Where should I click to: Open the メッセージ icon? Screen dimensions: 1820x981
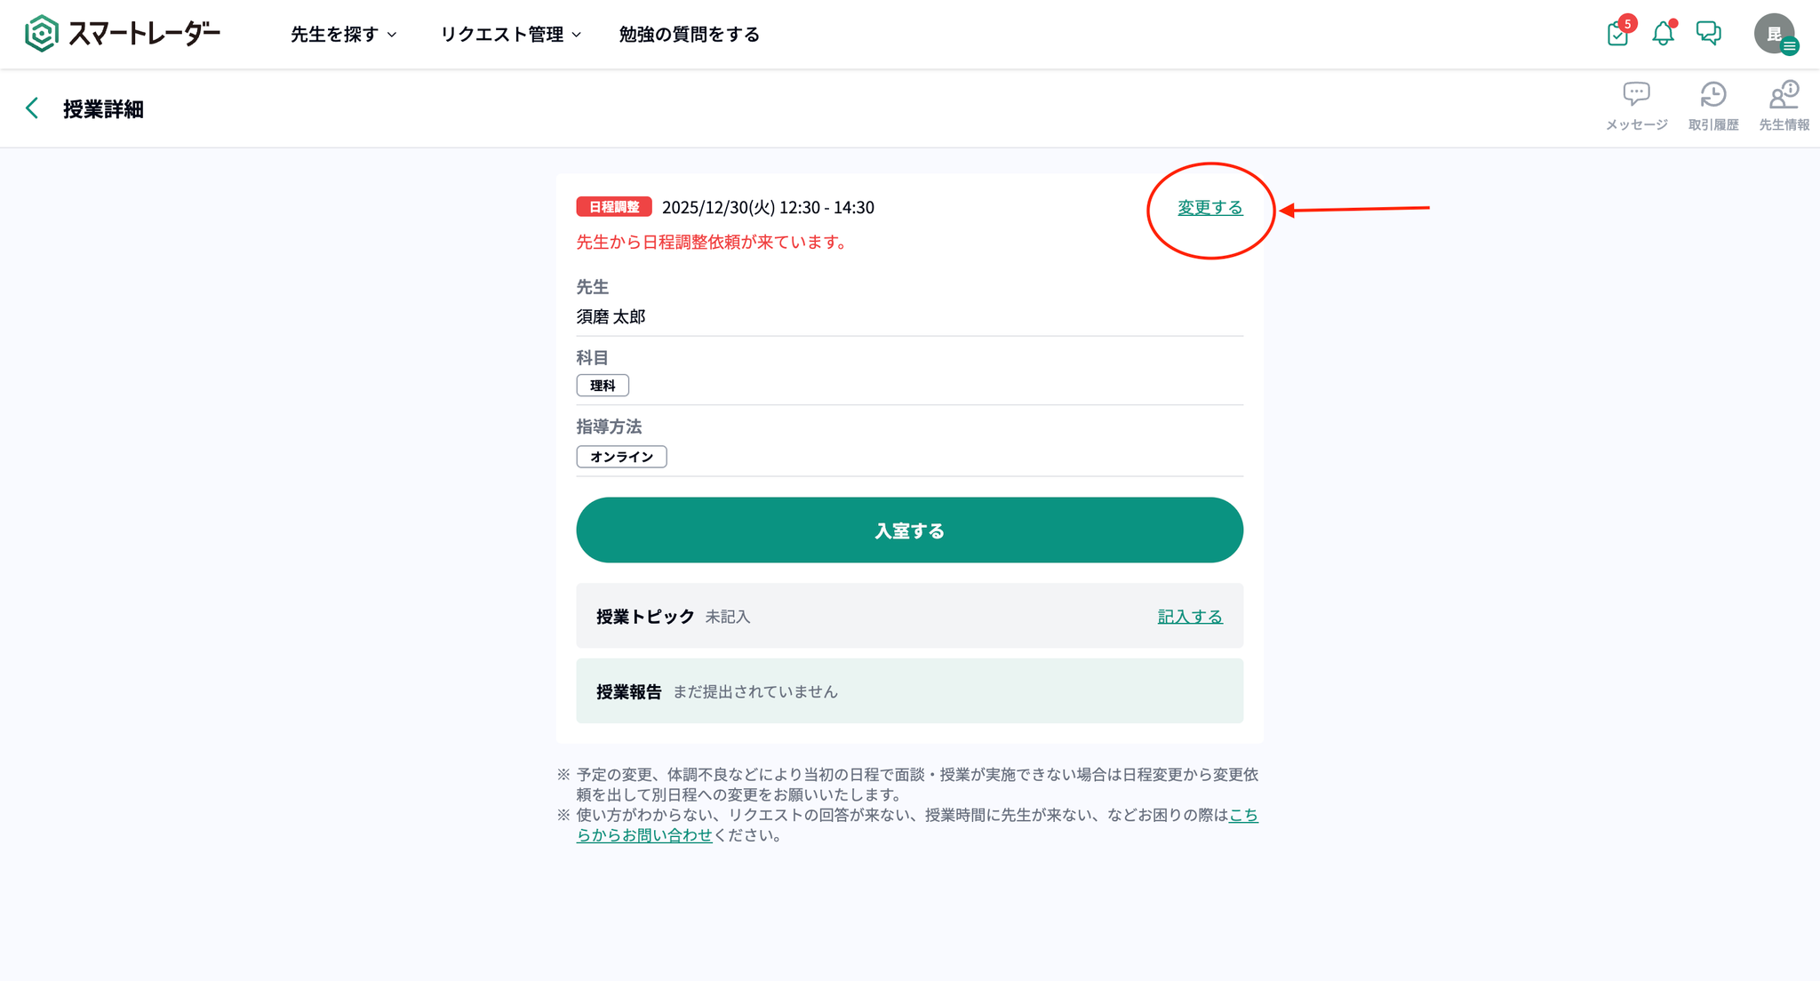(x=1636, y=94)
